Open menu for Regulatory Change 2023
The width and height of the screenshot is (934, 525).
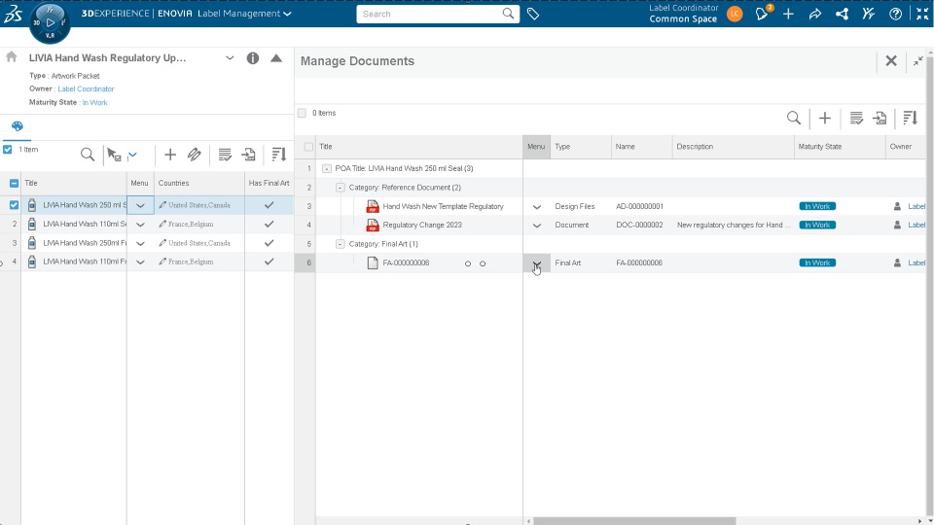point(537,225)
